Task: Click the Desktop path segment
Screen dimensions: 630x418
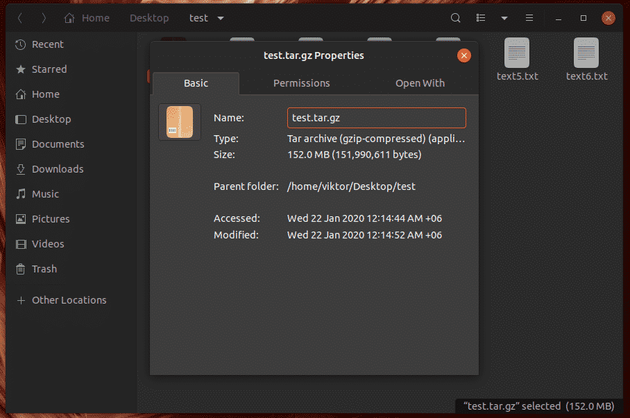Action: tap(149, 18)
